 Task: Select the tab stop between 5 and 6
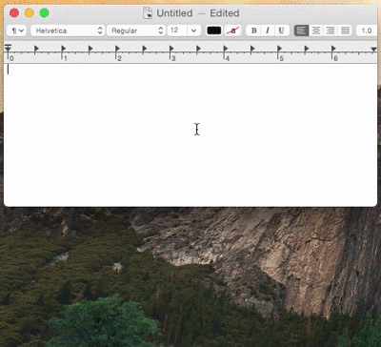[x=306, y=49]
